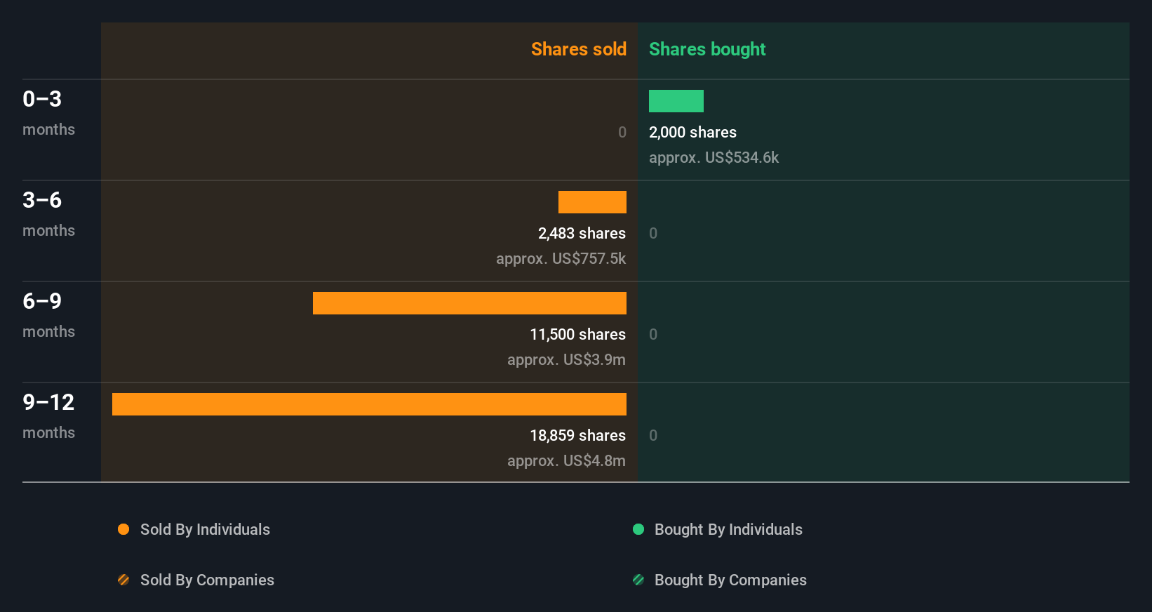Click the zero bought value in 9–12 months row
The width and height of the screenshot is (1152, 612).
point(653,435)
